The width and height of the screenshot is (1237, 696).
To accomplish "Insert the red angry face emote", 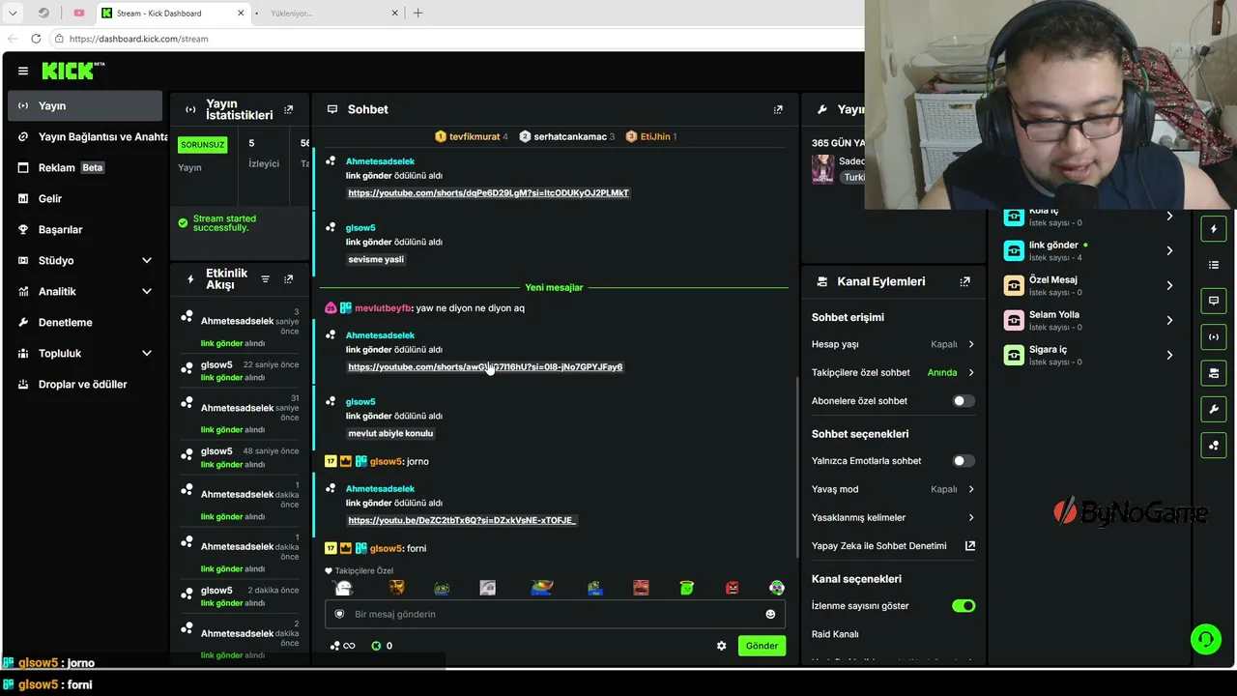I will 732,588.
